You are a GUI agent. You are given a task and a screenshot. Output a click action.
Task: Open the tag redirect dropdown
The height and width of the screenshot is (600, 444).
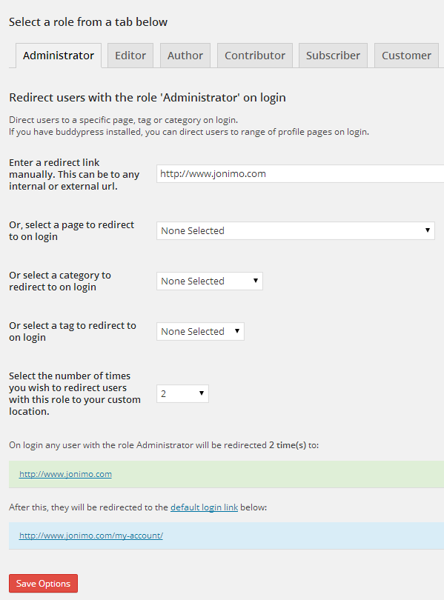click(200, 331)
